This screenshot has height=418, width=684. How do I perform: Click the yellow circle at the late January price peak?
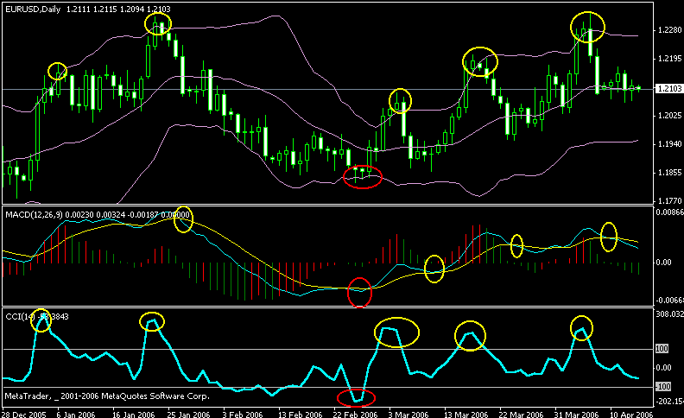pos(158,23)
